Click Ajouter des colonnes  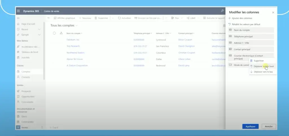click(x=240, y=18)
